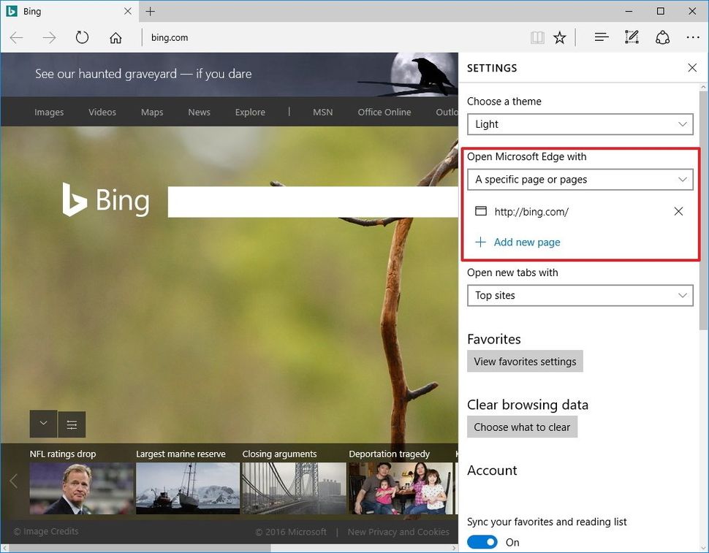Expand the Open new tabs with dropdown
The image size is (709, 553).
coord(580,295)
